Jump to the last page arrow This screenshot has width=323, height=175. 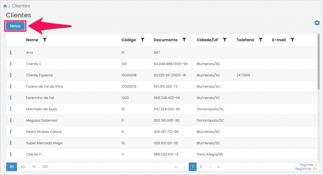[x=218, y=167]
